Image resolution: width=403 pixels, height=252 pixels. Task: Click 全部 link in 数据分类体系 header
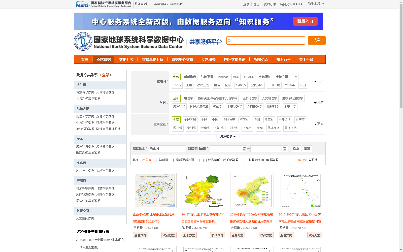click(x=106, y=75)
